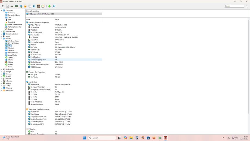Click in the AIDA64 Search field
The width and height of the screenshot is (250, 141).
pos(234,6)
